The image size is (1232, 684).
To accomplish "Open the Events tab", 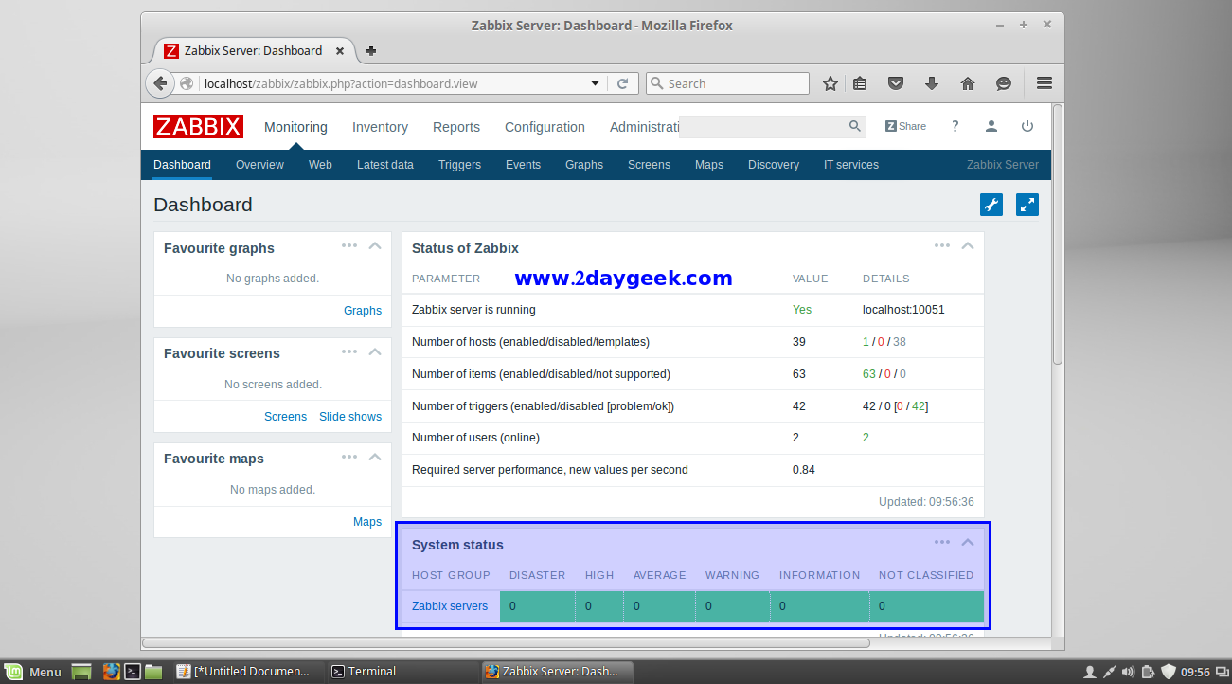I will point(523,165).
